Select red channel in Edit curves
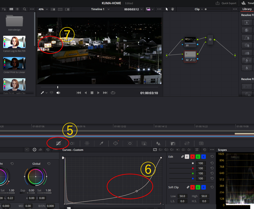Viewport: 254px width, 209px height. [x=192, y=157]
